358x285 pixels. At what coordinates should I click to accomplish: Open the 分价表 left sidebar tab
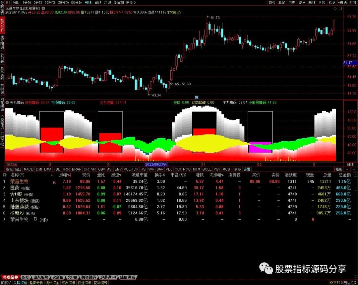(x=2, y=58)
